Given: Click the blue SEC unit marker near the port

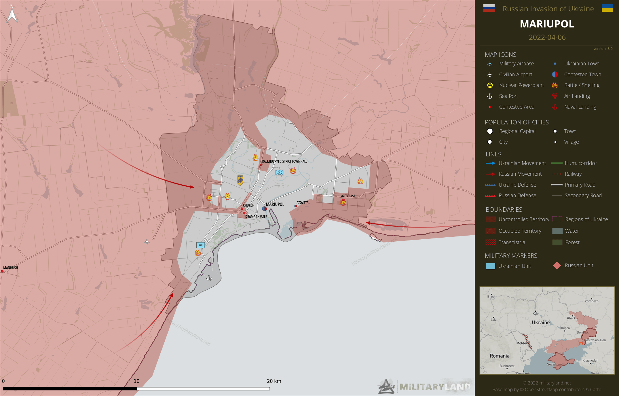Looking at the screenshot, I should (200, 245).
